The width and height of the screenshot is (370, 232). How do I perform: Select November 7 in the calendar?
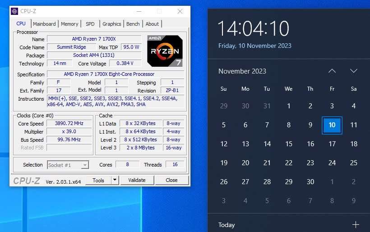tap(267, 125)
